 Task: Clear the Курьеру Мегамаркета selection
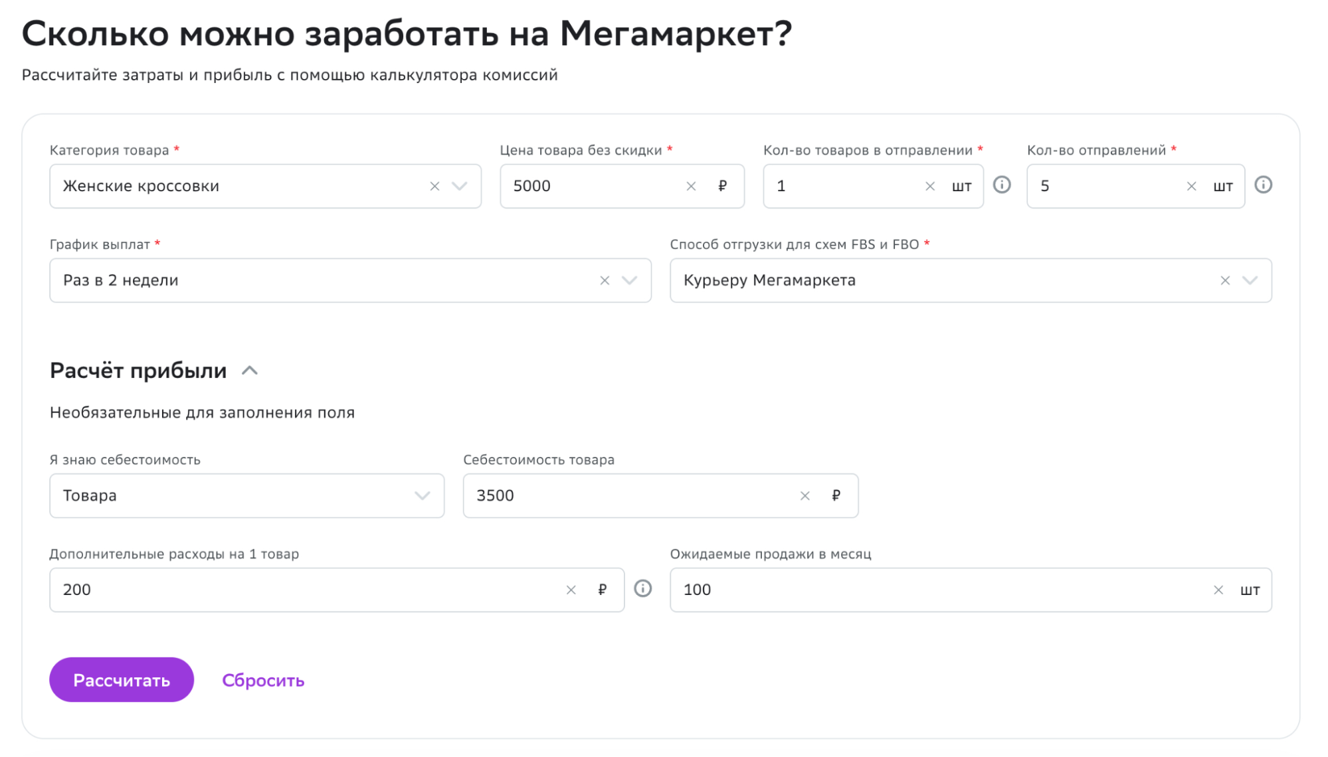point(1225,281)
